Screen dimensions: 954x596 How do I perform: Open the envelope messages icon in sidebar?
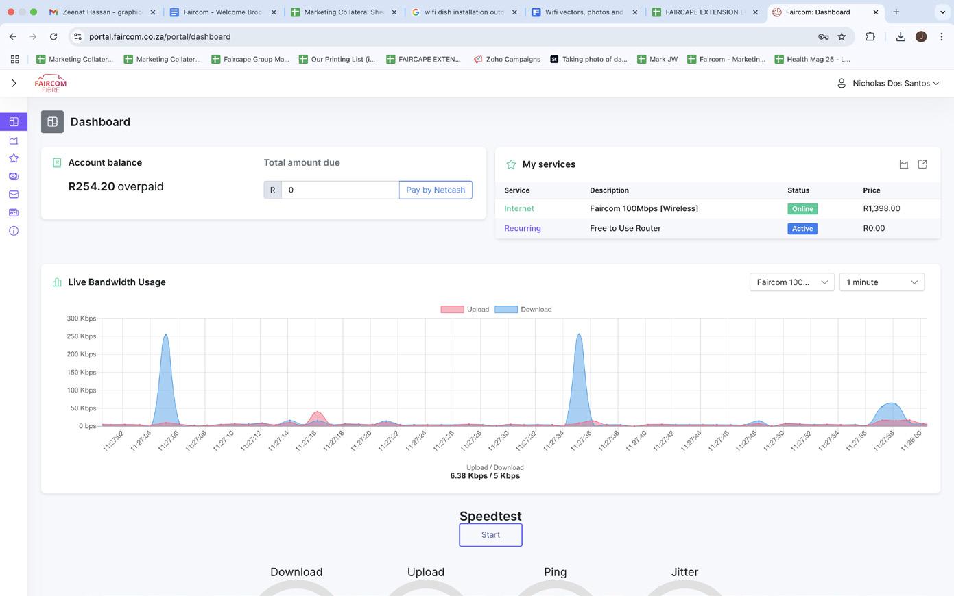(x=14, y=195)
